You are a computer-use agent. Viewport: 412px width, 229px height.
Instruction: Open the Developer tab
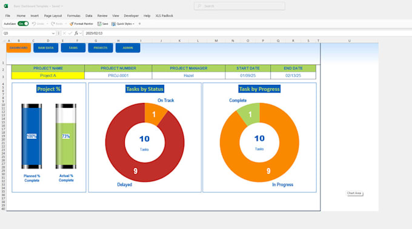pos(131,16)
